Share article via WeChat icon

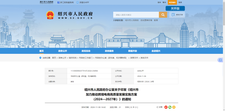coord(170,107)
